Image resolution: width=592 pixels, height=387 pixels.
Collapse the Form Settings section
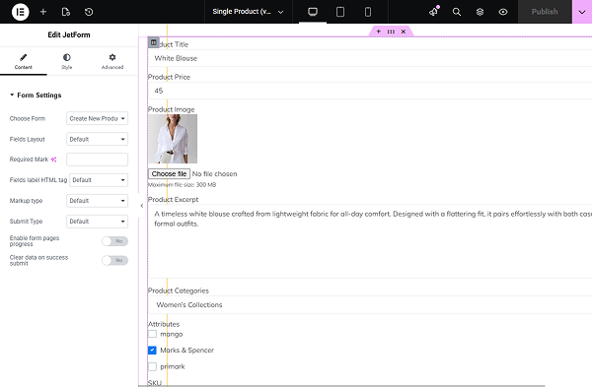click(36, 95)
